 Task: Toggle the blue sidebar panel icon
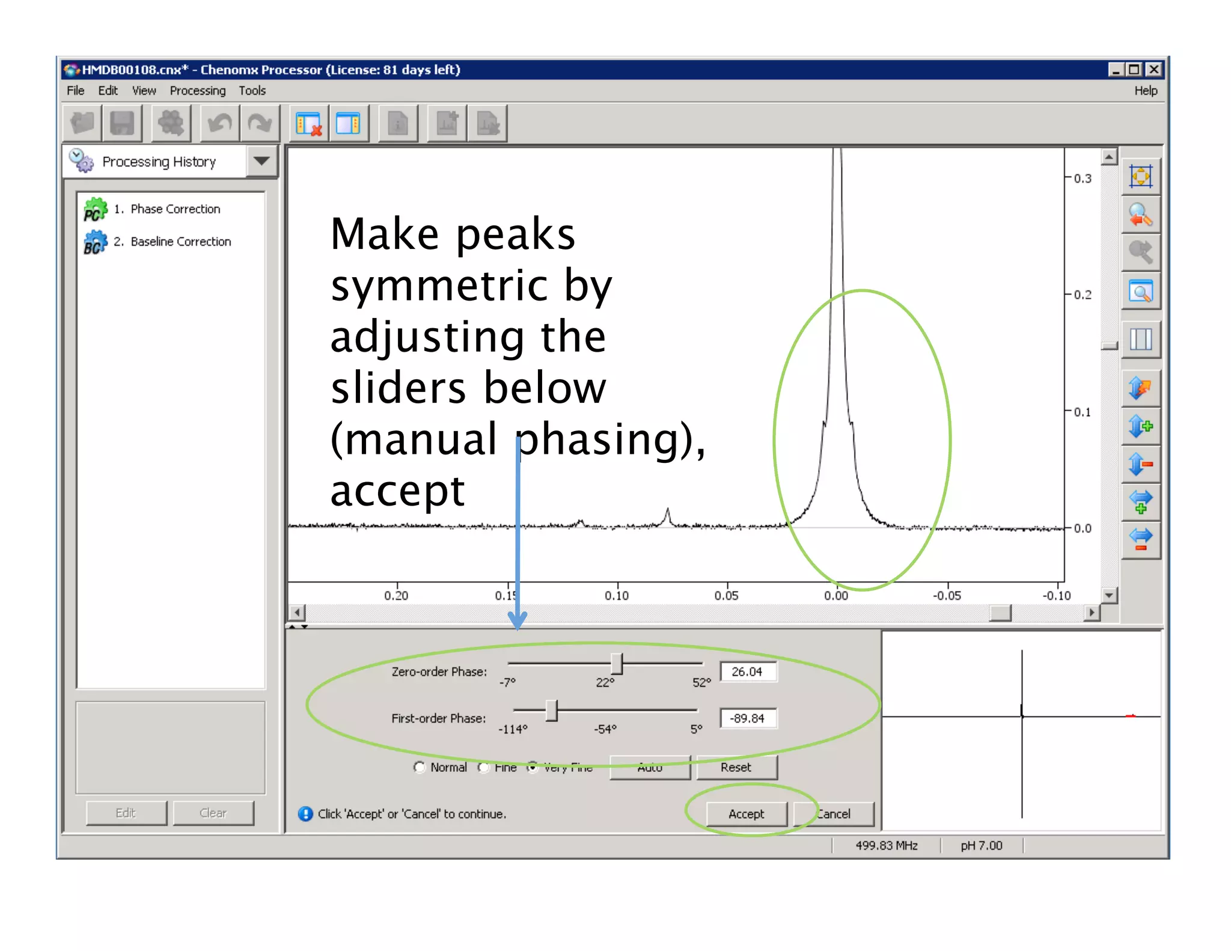[x=348, y=124]
